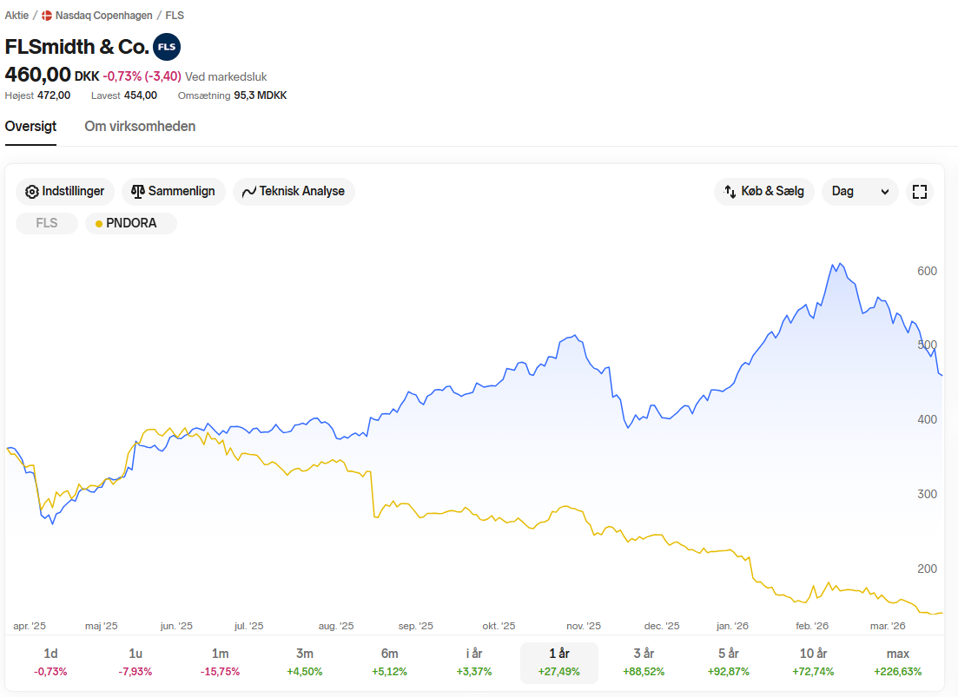958x697 pixels.
Task: Click the 200 y-axis label
Action: pyautogui.click(x=927, y=569)
